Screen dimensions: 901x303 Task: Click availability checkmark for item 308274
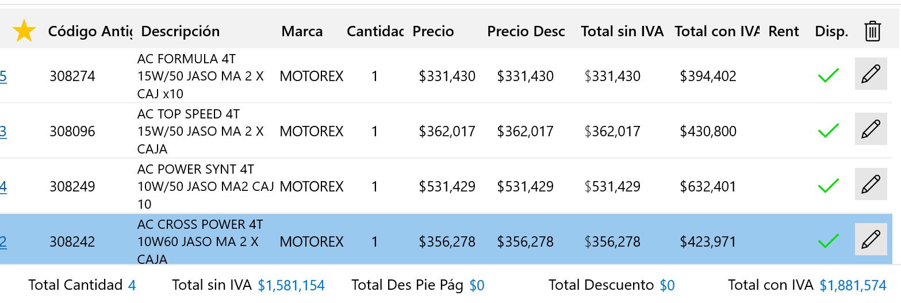coord(828,76)
